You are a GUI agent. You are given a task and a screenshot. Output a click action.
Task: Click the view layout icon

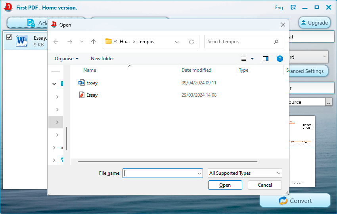(x=244, y=59)
